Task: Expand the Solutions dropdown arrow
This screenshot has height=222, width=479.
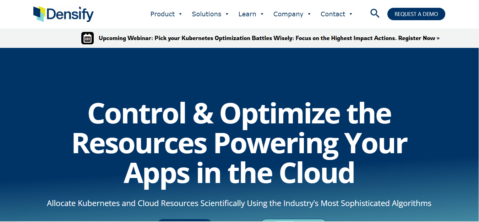Action: [227, 14]
